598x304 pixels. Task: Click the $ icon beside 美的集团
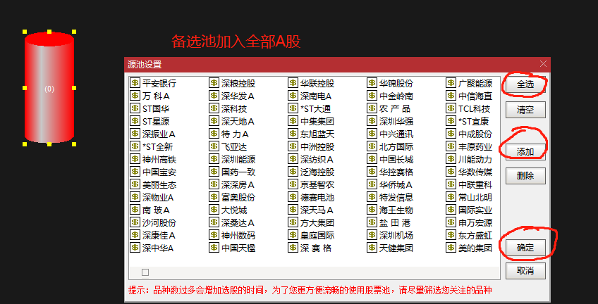451,248
